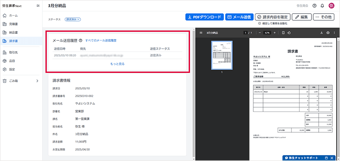Download the PDF from viewer toolbar

pyautogui.click(x=322, y=33)
